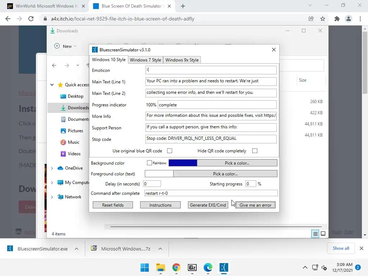Switch to the Windows 9x Style tab

coord(182,60)
